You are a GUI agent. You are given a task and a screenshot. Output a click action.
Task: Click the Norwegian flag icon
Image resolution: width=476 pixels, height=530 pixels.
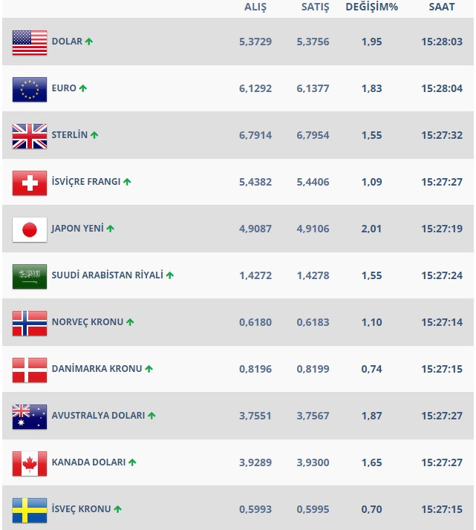pyautogui.click(x=30, y=323)
